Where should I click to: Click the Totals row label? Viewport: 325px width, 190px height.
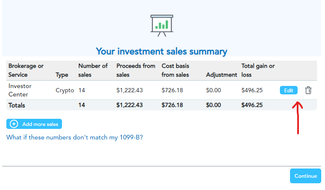click(x=17, y=105)
